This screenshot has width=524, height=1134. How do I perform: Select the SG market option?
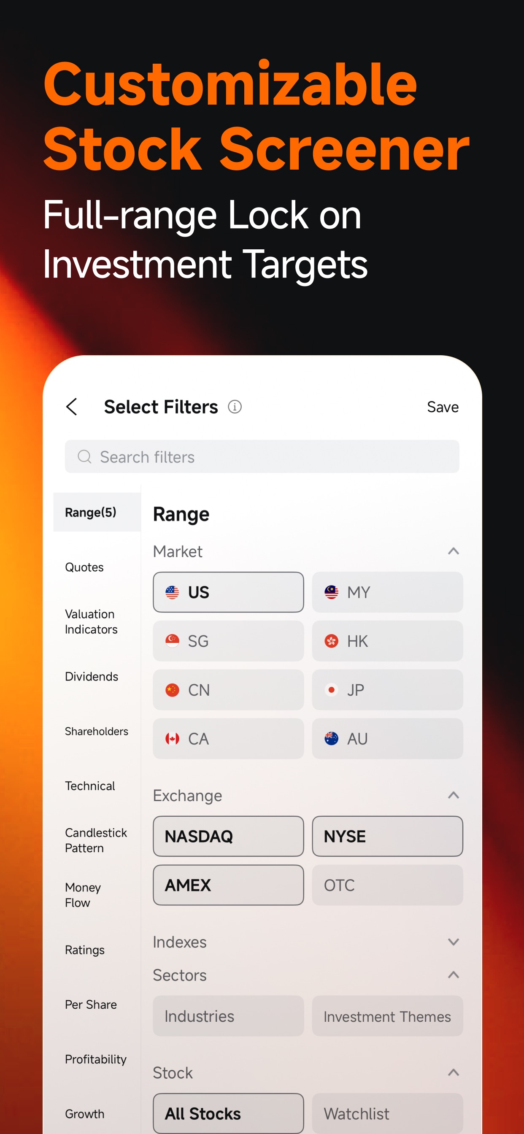click(x=228, y=641)
